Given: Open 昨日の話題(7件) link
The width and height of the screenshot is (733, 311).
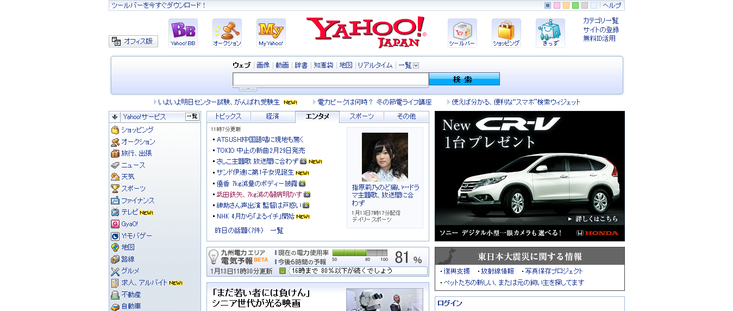Looking at the screenshot, I should pyautogui.click(x=239, y=231).
